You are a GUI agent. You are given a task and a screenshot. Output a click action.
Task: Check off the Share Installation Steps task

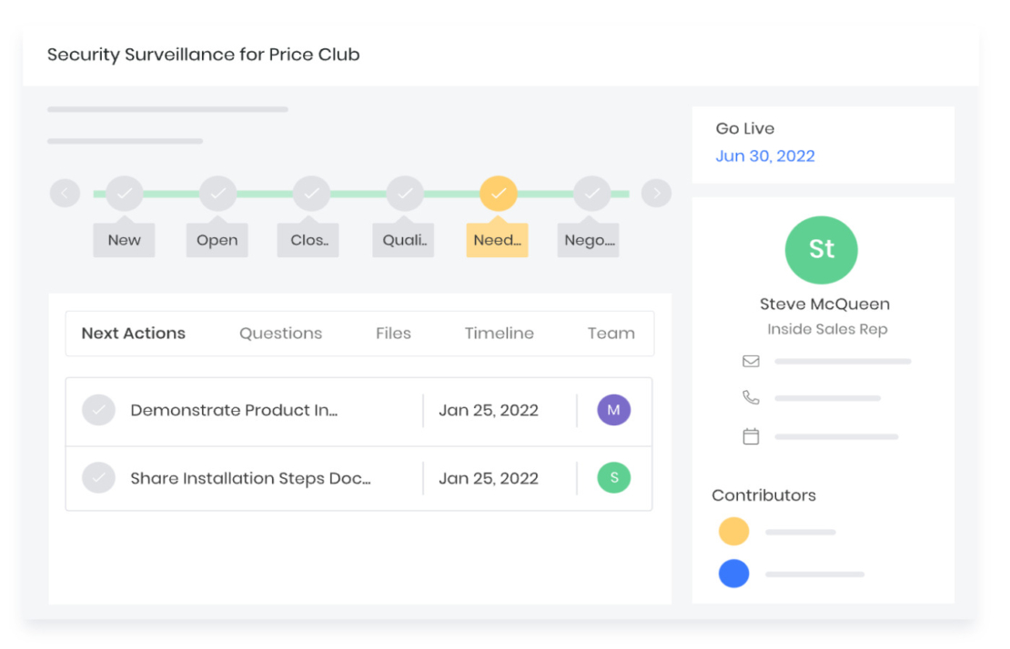[98, 477]
